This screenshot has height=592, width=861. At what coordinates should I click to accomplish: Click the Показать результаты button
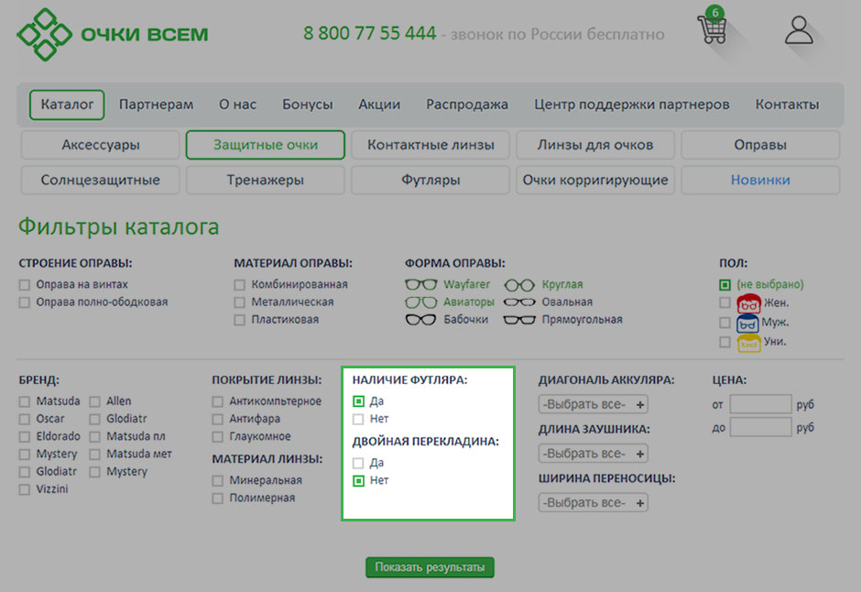tap(430, 567)
